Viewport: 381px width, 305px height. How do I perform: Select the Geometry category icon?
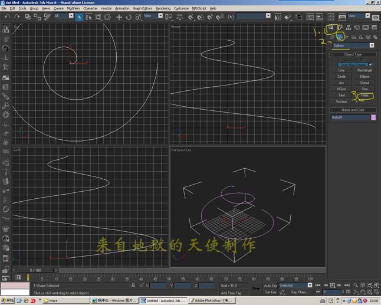tap(333, 37)
